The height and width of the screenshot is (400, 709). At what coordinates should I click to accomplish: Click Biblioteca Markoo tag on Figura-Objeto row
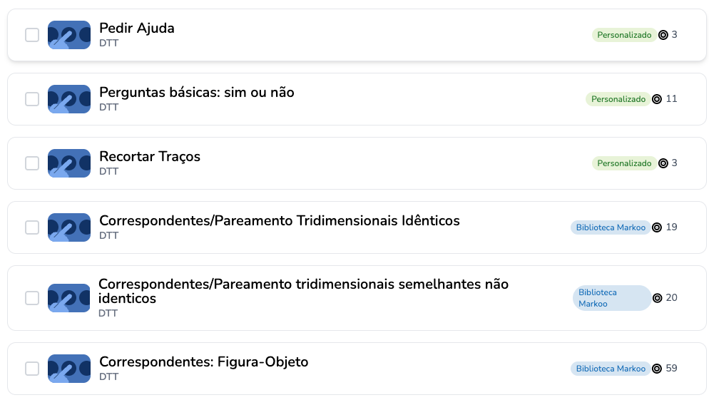611,369
